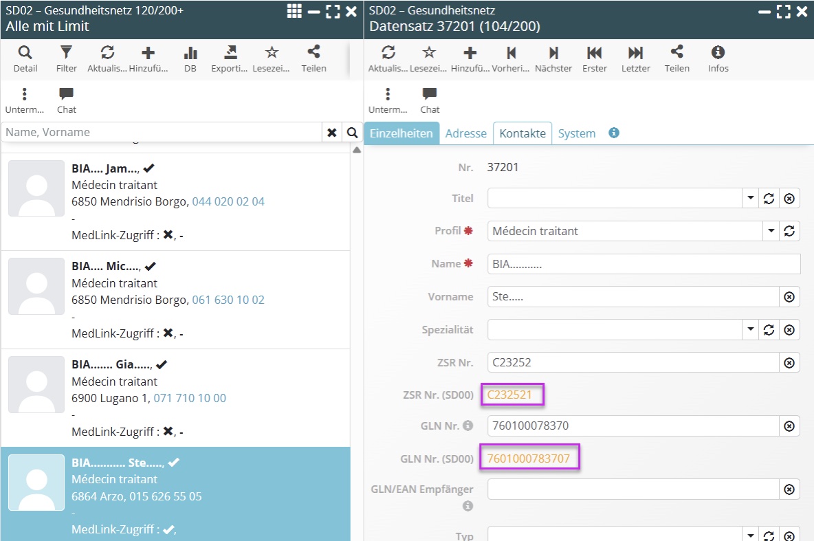Image resolution: width=814 pixels, height=541 pixels.
Task: Call phone number 044 020 02 04
Action: tap(228, 201)
